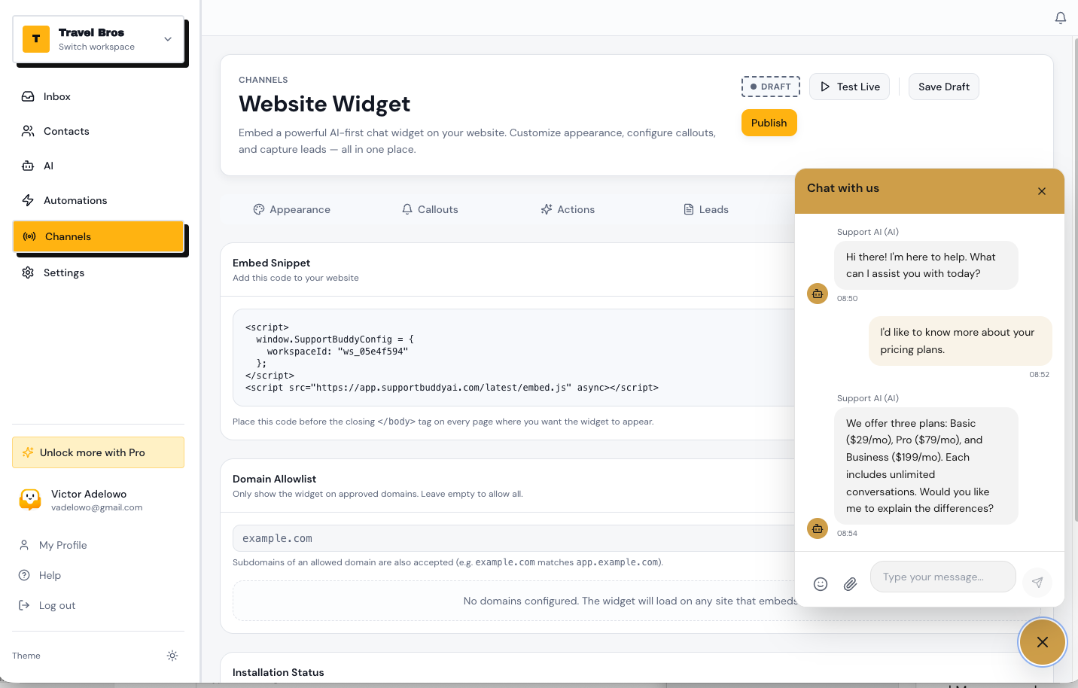
Task: Switch to the Callouts tab
Action: click(x=430, y=209)
